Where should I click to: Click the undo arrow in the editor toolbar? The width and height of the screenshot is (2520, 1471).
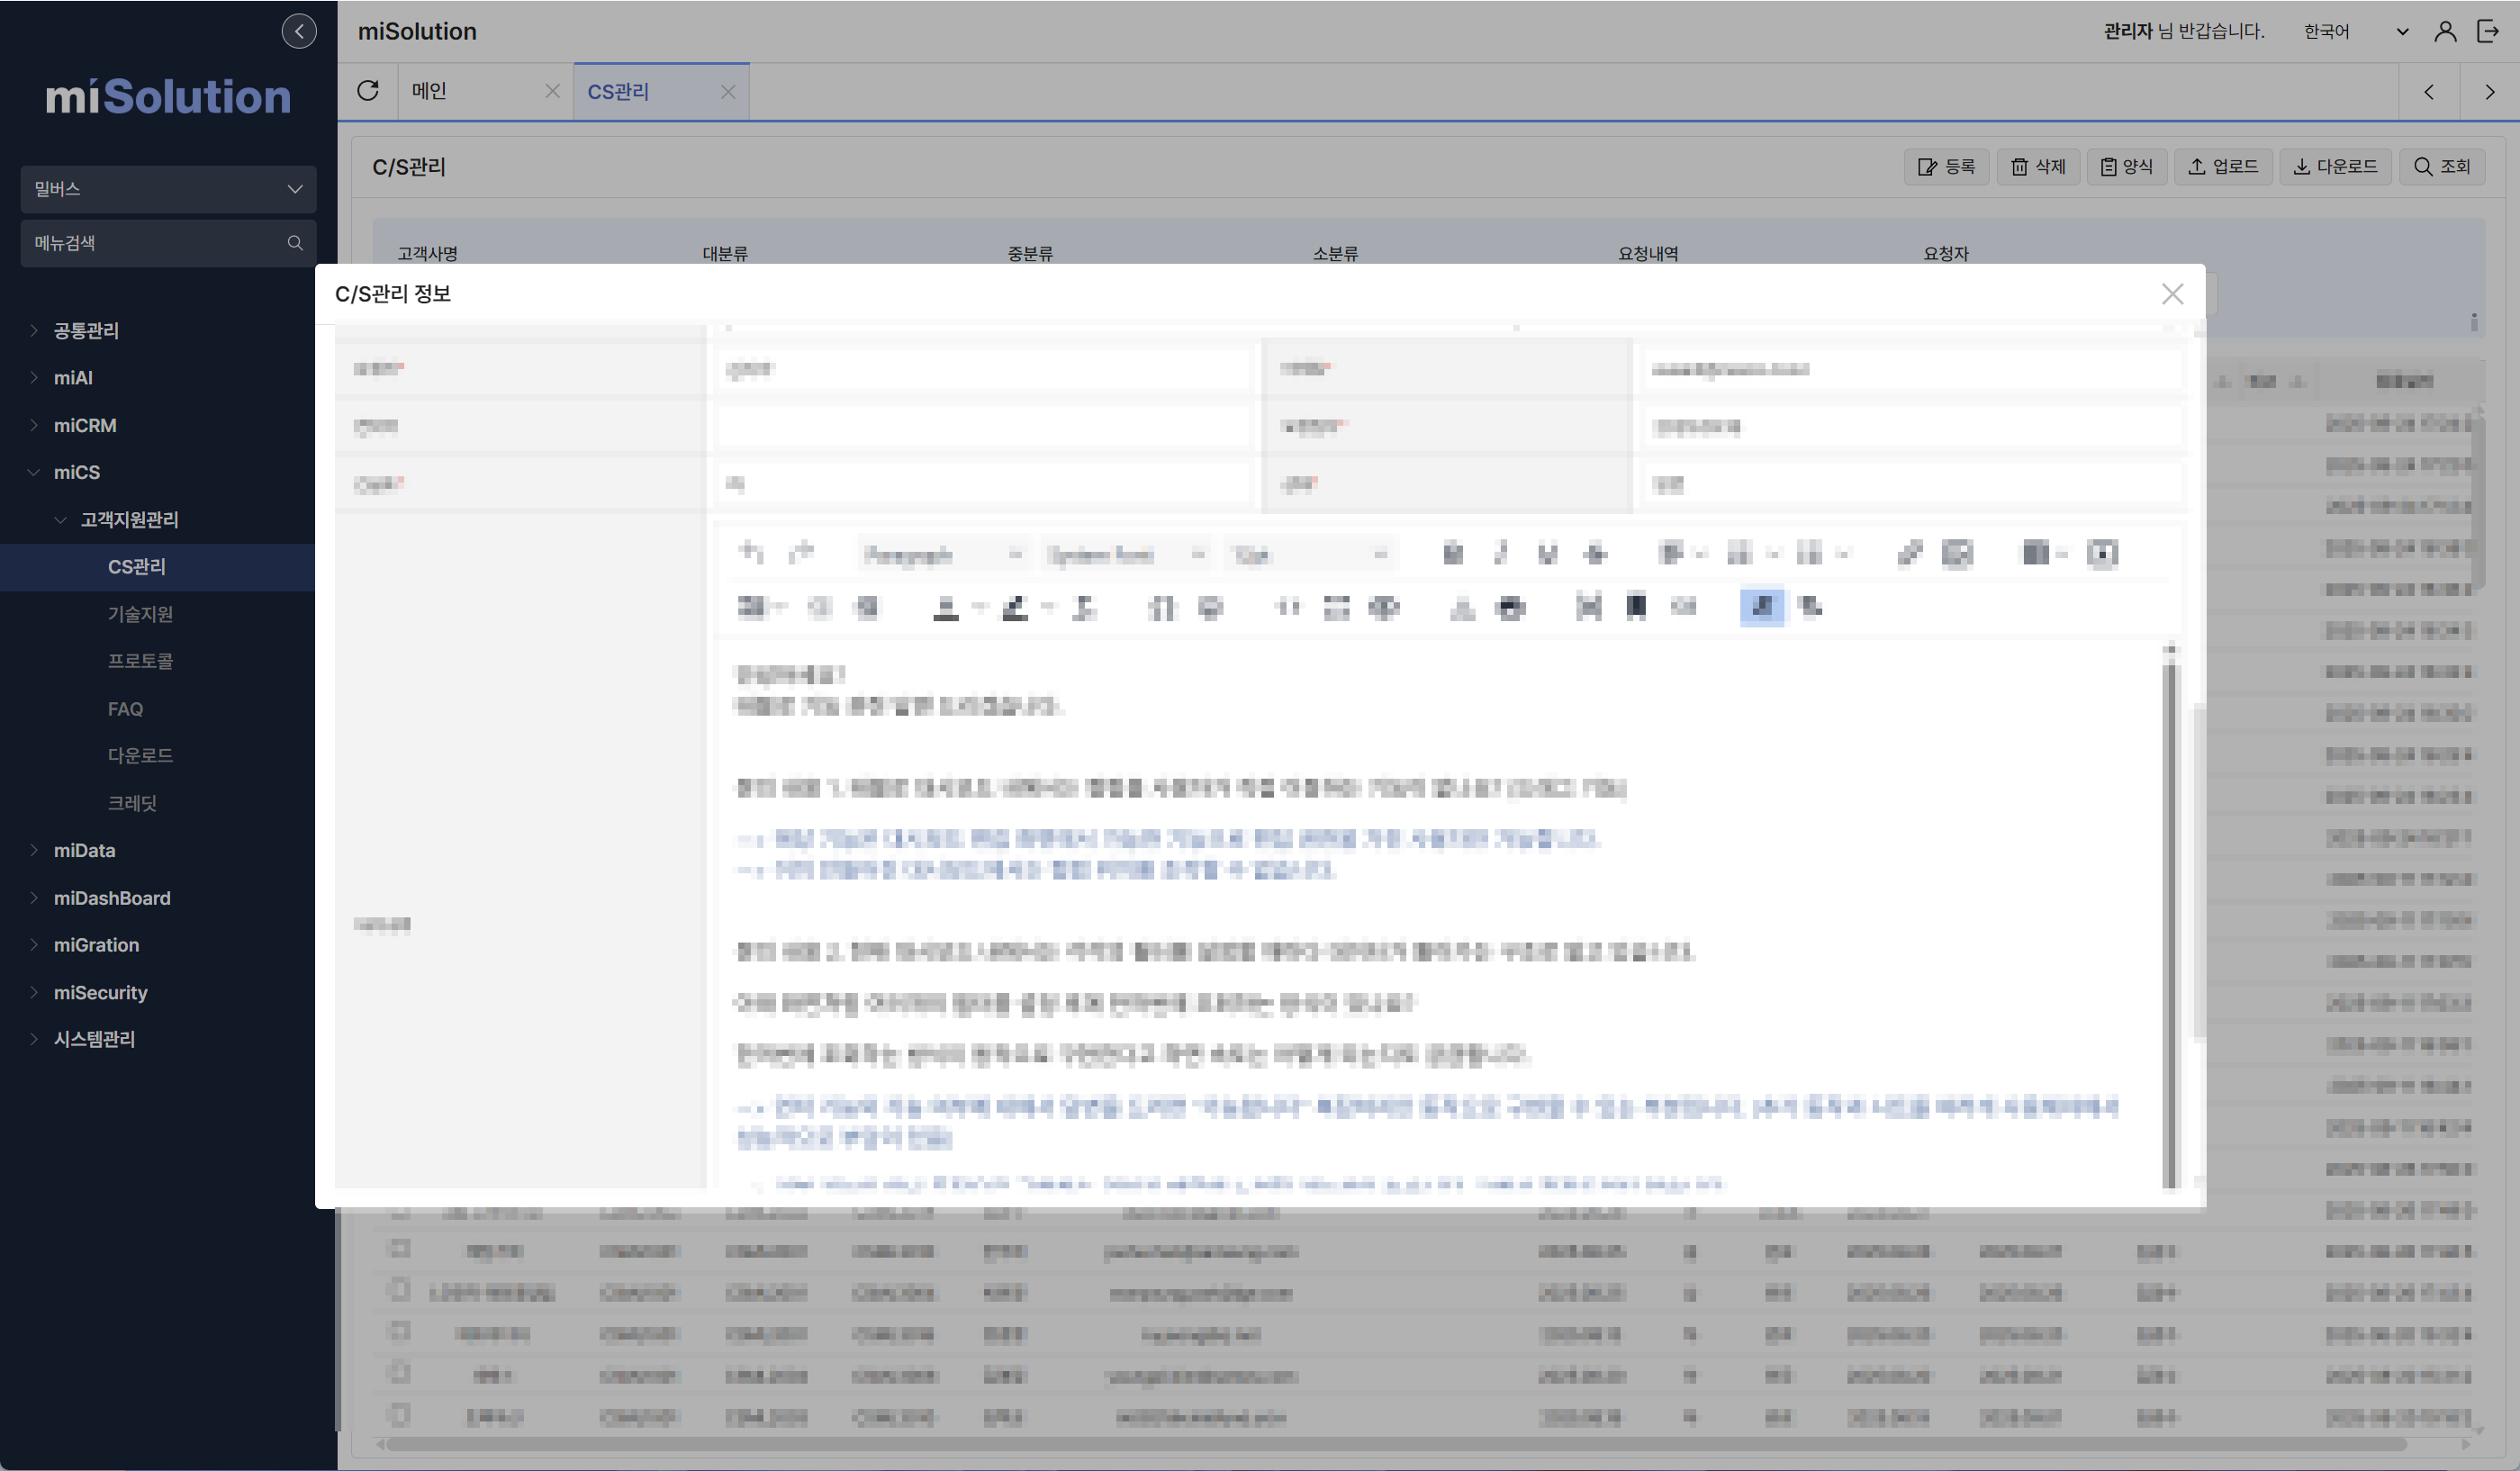coord(751,553)
